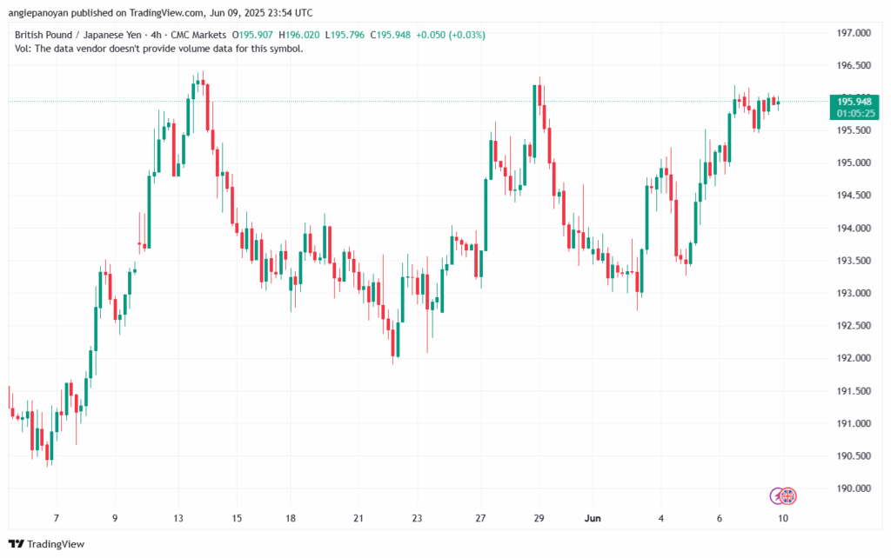891x558 pixels.
Task: Click the CMC Markets source label
Action: click(198, 35)
